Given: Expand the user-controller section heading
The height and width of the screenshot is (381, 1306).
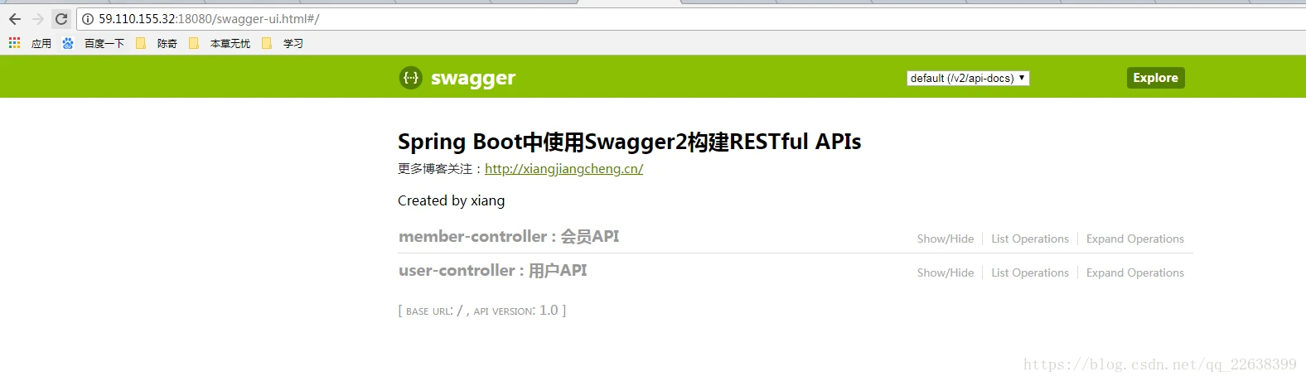Looking at the screenshot, I should point(492,271).
